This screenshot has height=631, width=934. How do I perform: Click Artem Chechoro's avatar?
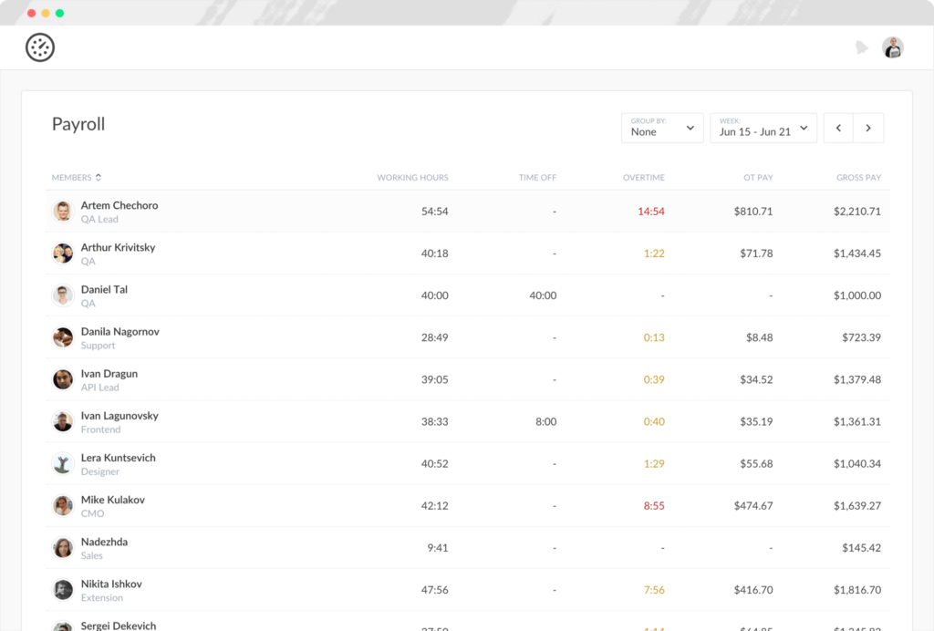[63, 212]
